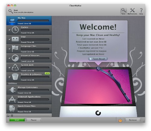151x131 pixels.
Task: Click the Scan magnifier icon in toolbar
Action: pos(124,10)
